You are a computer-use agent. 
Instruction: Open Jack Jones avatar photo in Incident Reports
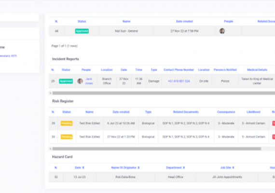point(80,81)
